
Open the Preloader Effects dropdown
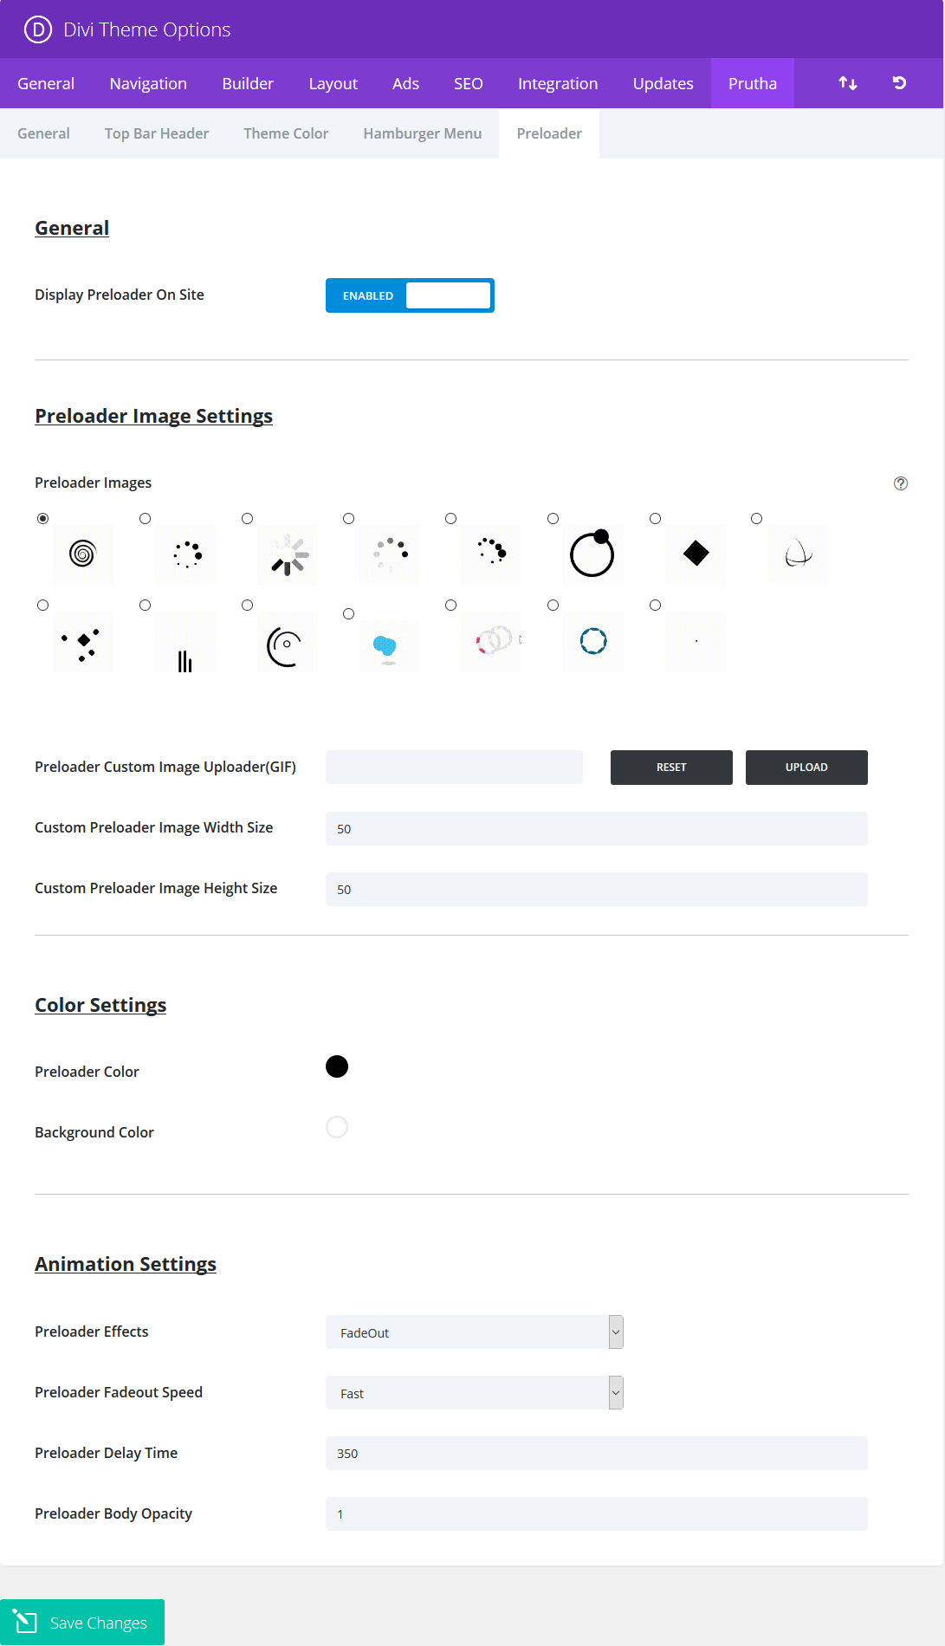(474, 1332)
